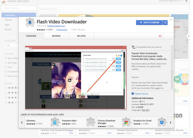Open the account email dropdown
This screenshot has width=193, height=138.
click(x=171, y=1)
